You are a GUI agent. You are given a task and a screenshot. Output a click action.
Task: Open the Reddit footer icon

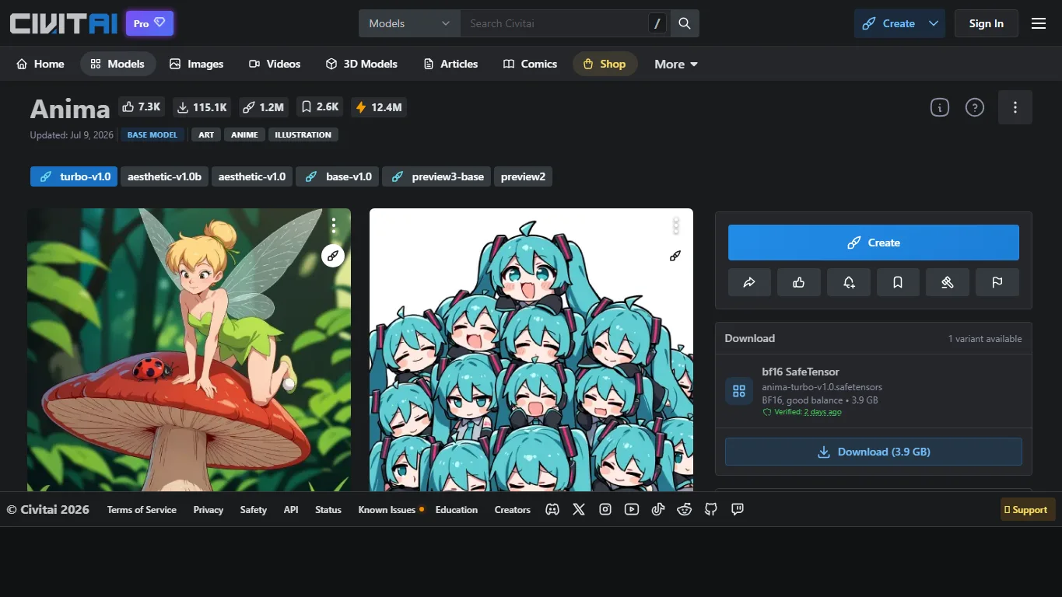point(685,509)
